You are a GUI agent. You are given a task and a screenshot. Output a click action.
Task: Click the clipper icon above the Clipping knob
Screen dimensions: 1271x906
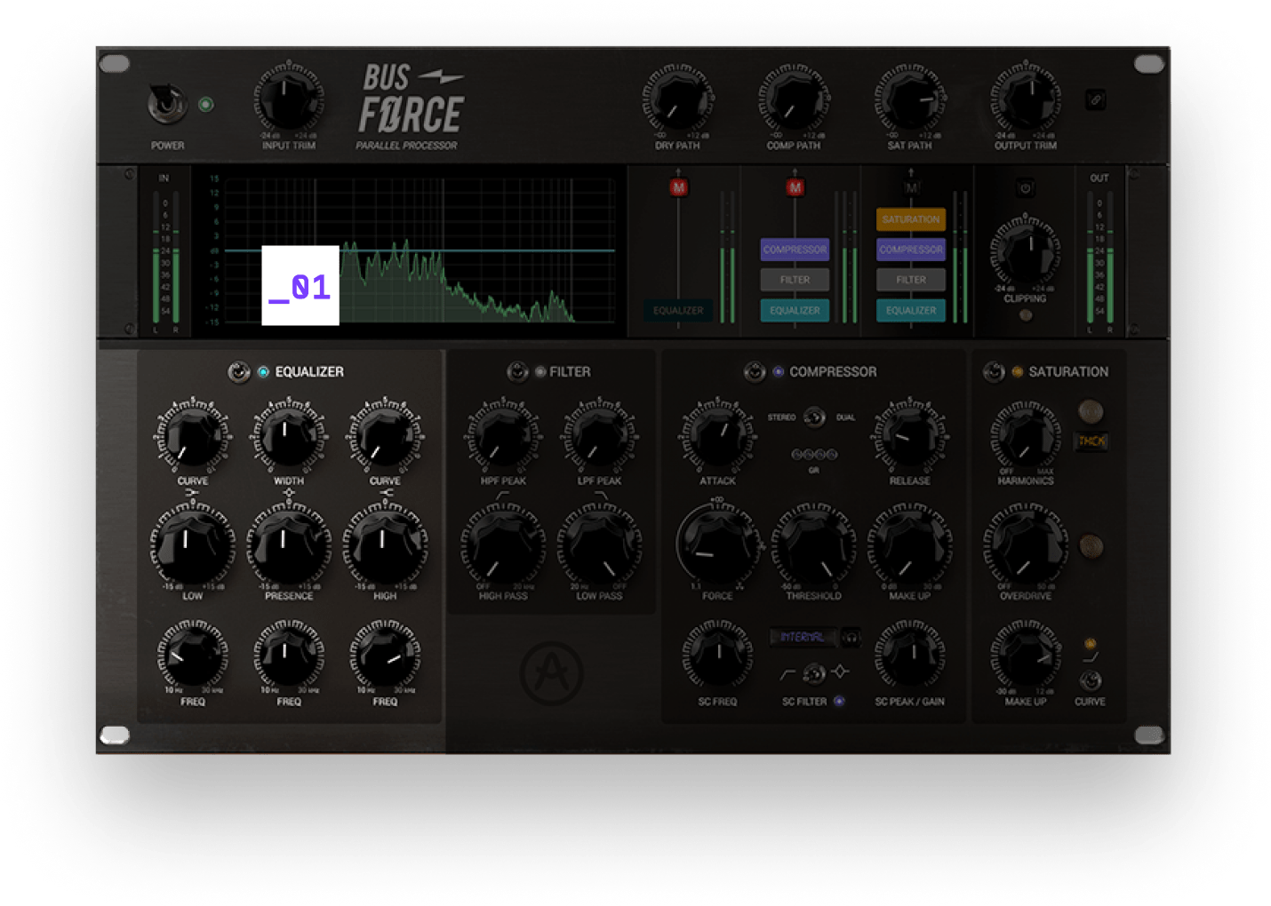coord(1027,188)
